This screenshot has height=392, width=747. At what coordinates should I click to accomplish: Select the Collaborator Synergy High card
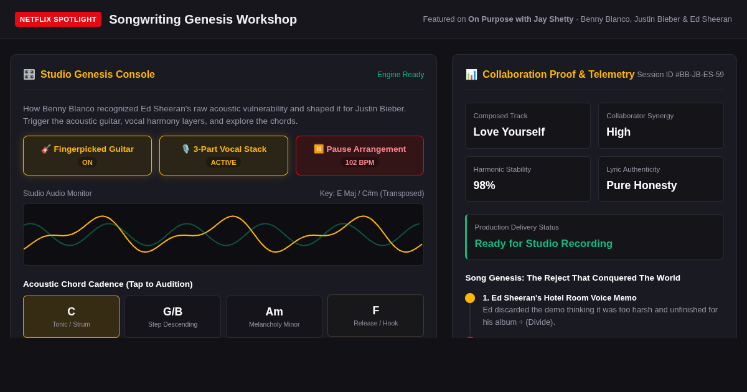pos(661,126)
